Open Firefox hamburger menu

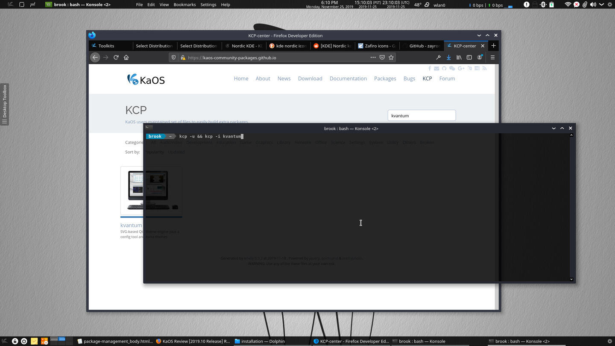492,57
